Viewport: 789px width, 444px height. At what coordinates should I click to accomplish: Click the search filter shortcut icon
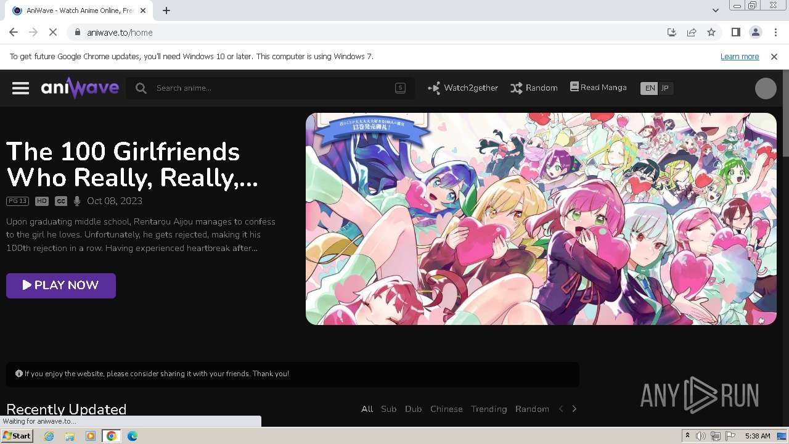(400, 88)
